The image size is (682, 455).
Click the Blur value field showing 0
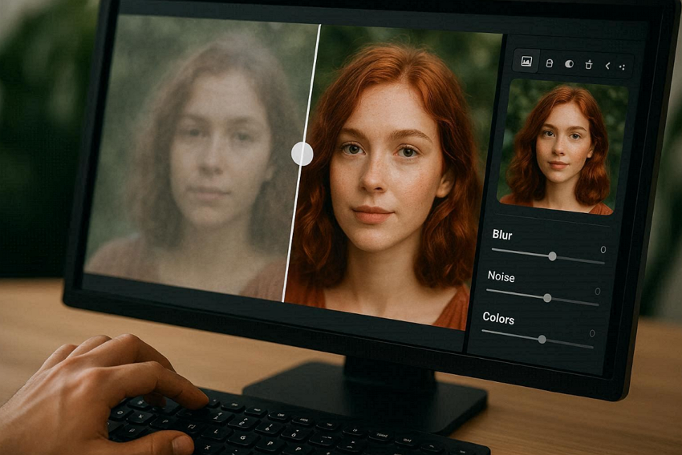603,250
